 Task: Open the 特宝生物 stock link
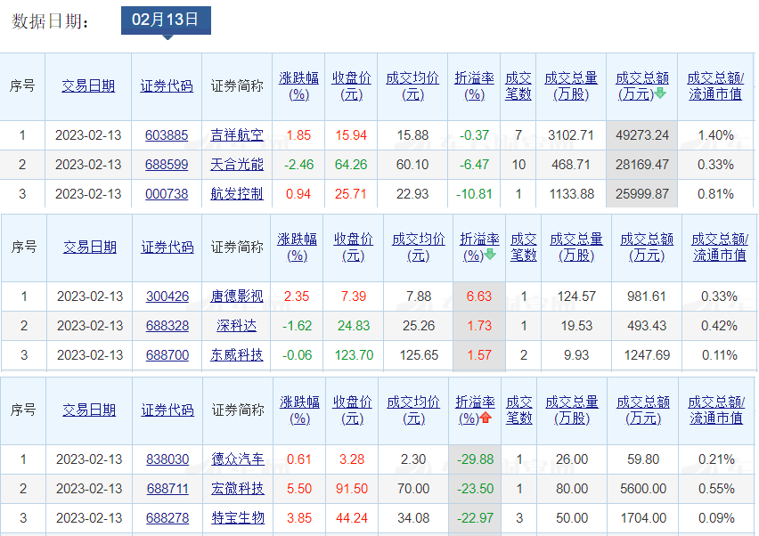coord(238,517)
